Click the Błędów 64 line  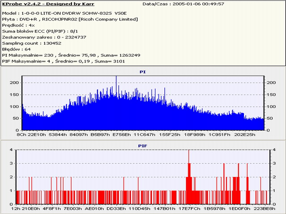16,49
